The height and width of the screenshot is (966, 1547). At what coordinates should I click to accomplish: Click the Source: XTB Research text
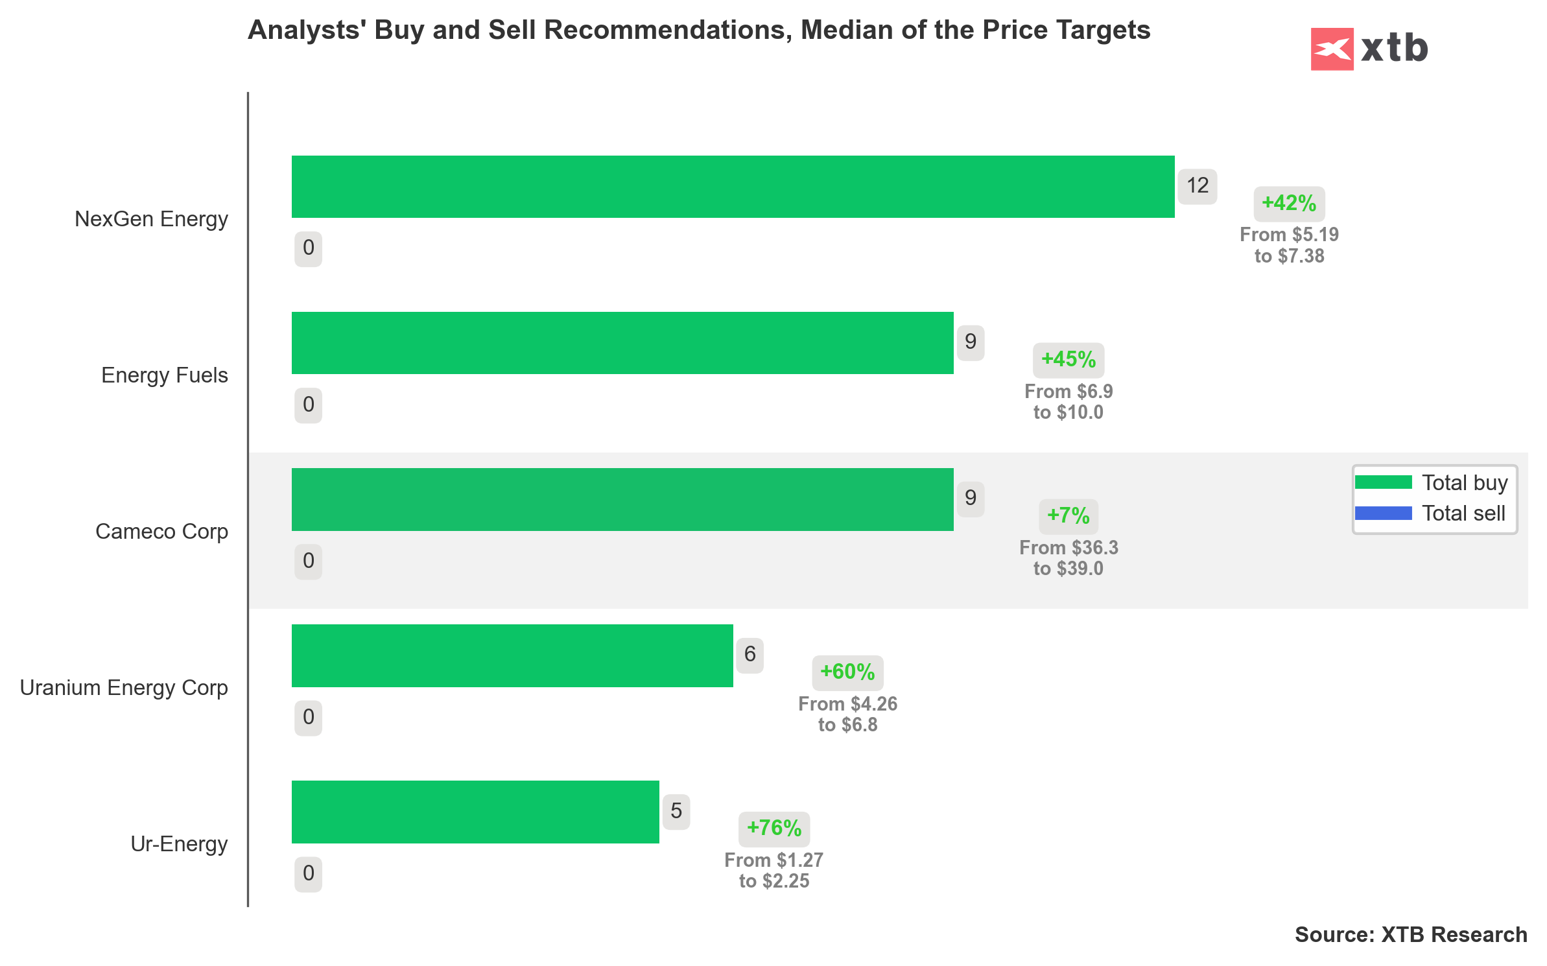(x=1411, y=935)
